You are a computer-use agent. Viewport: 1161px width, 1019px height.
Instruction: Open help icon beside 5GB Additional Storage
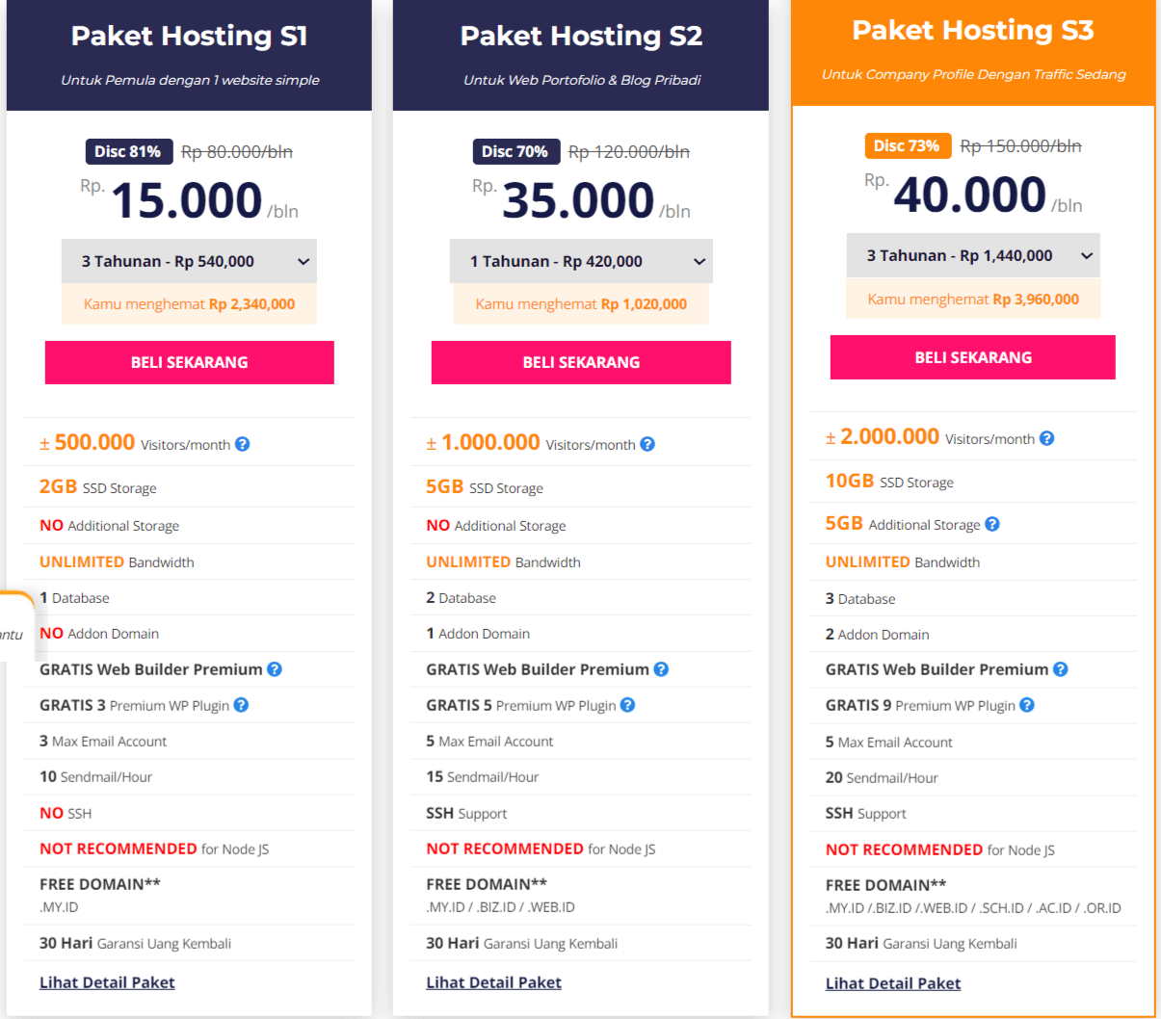(x=992, y=524)
